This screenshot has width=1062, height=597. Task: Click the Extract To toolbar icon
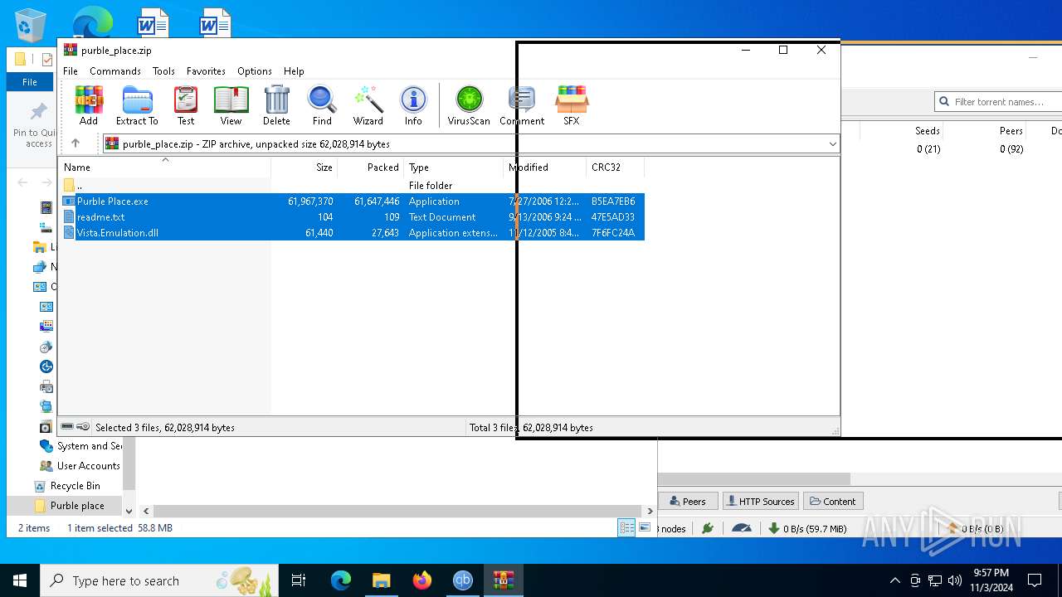point(137,105)
